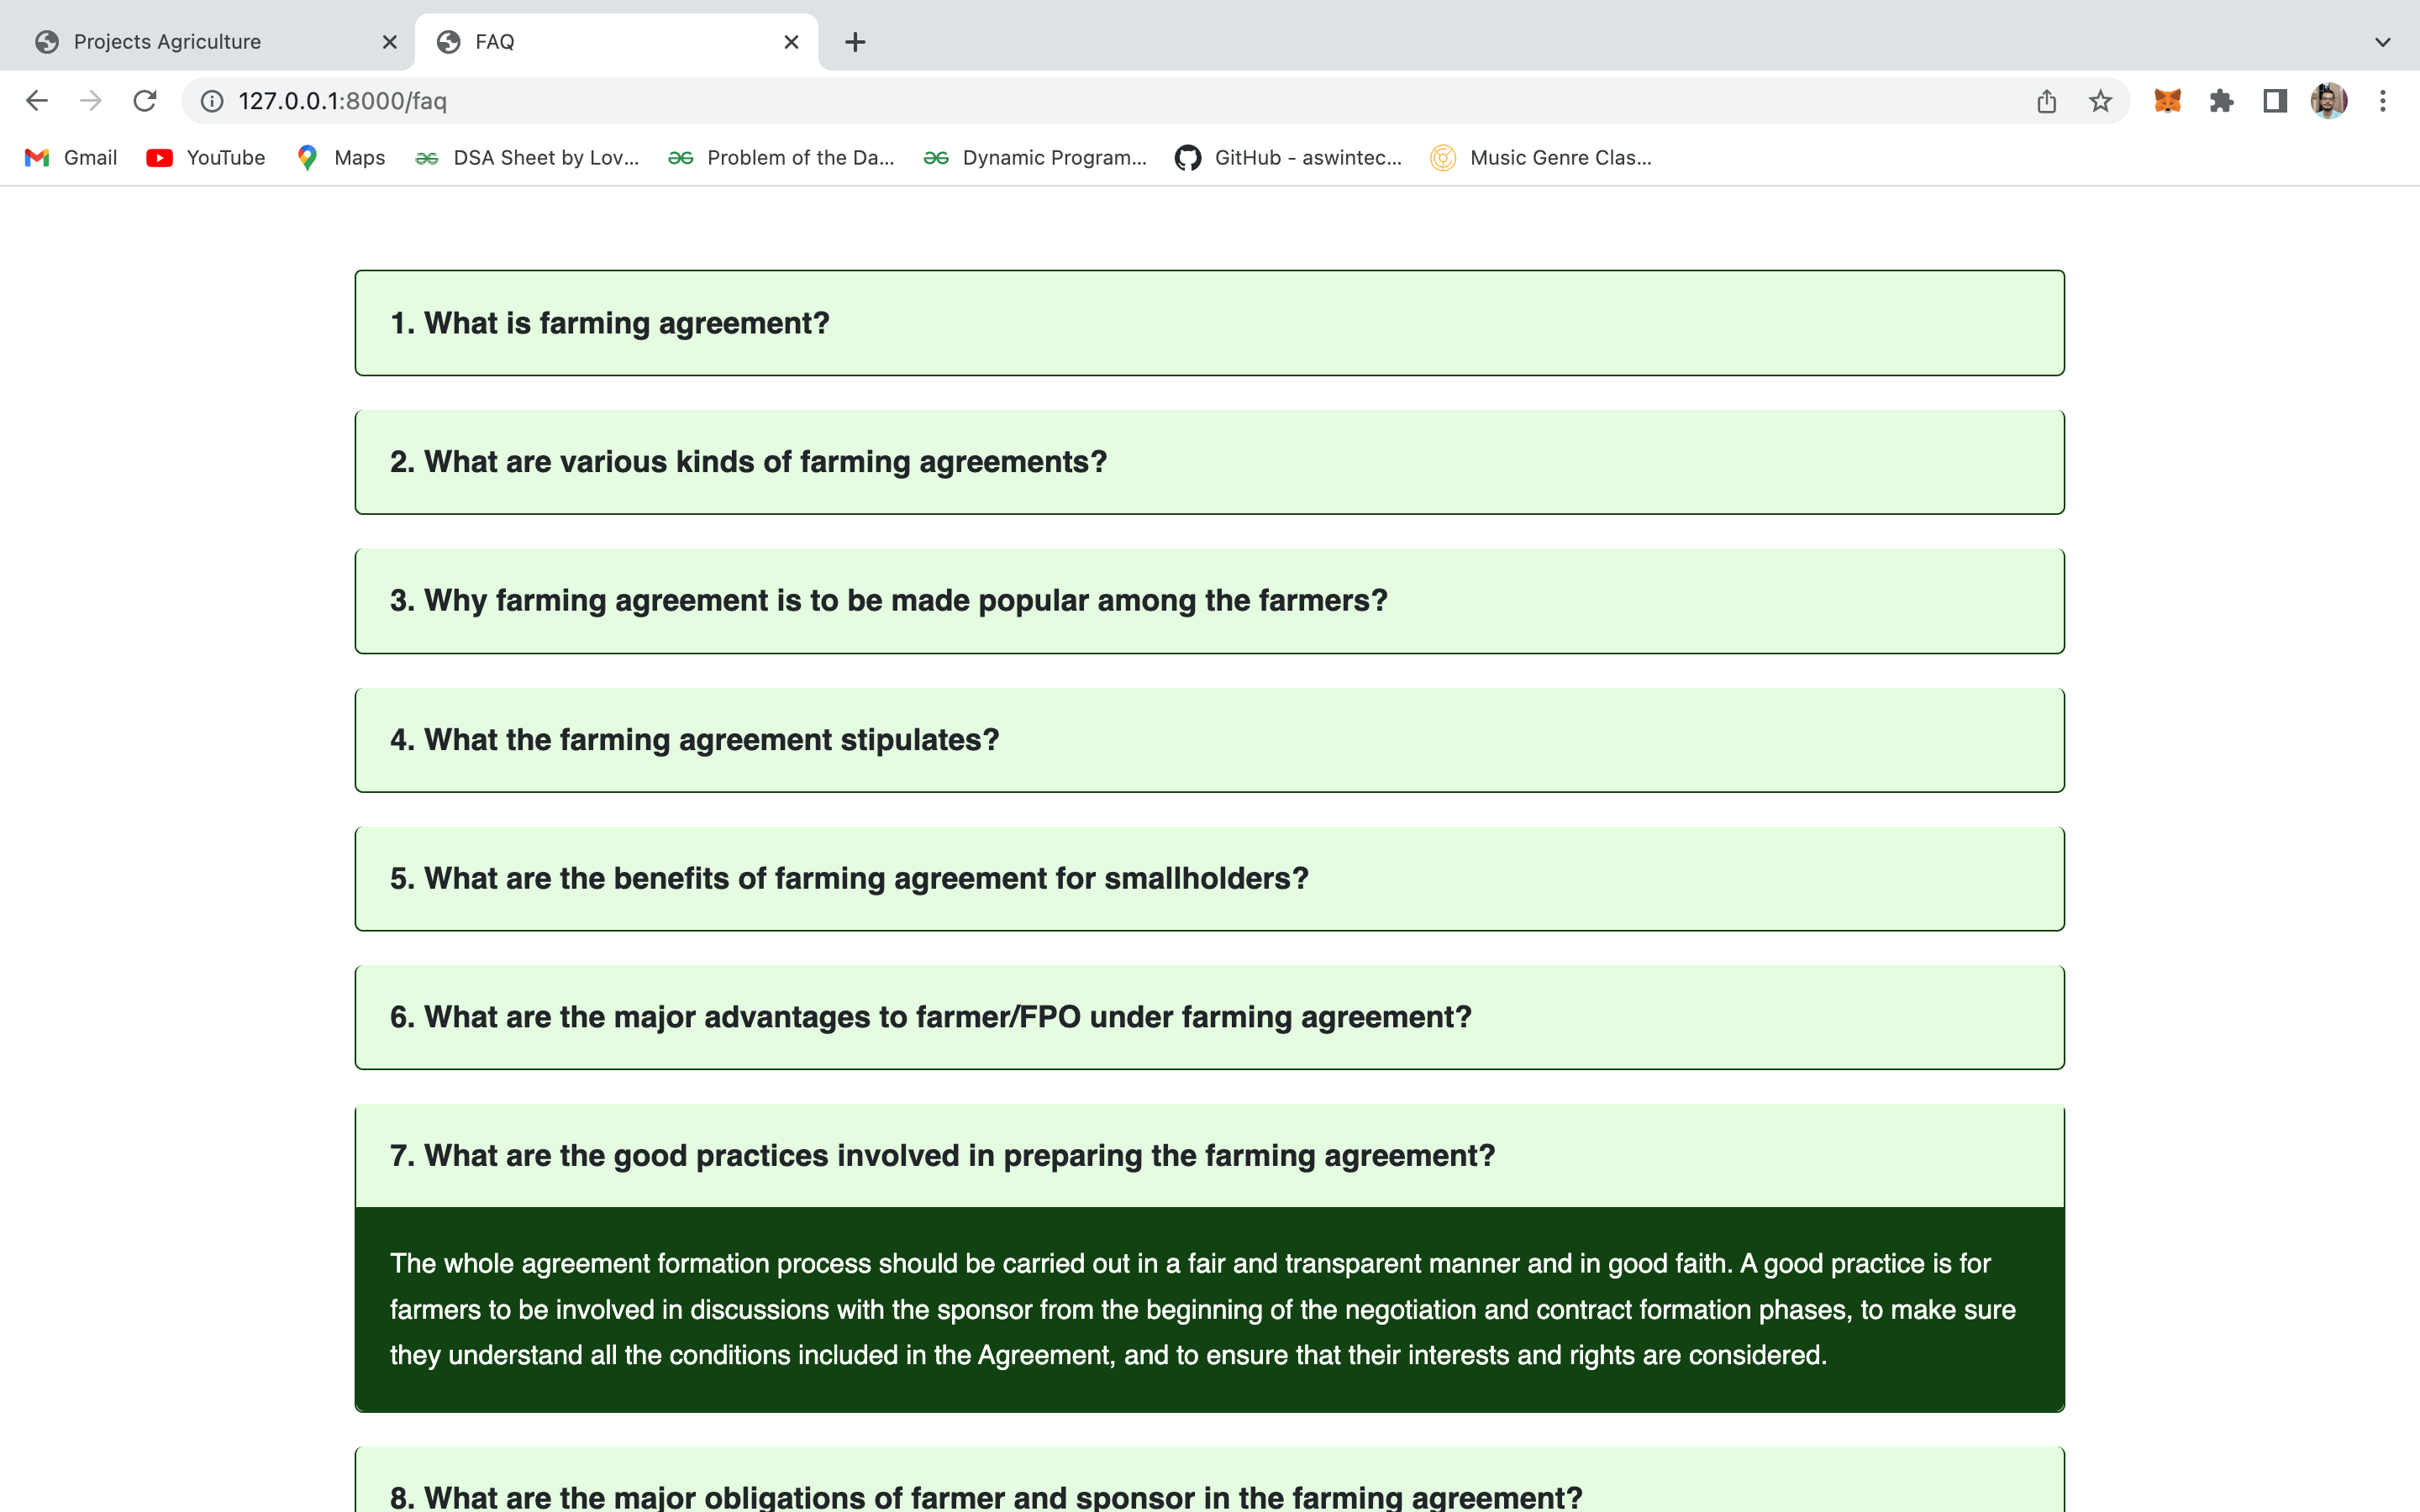Image resolution: width=2420 pixels, height=1512 pixels.
Task: Click the browser back button
Action: (37, 100)
